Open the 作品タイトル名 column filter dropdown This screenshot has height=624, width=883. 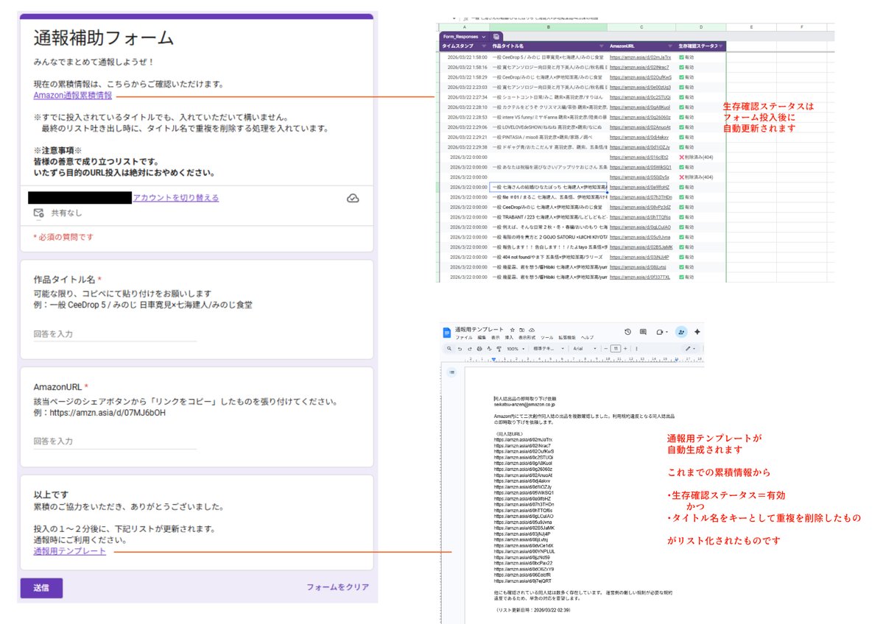point(602,46)
